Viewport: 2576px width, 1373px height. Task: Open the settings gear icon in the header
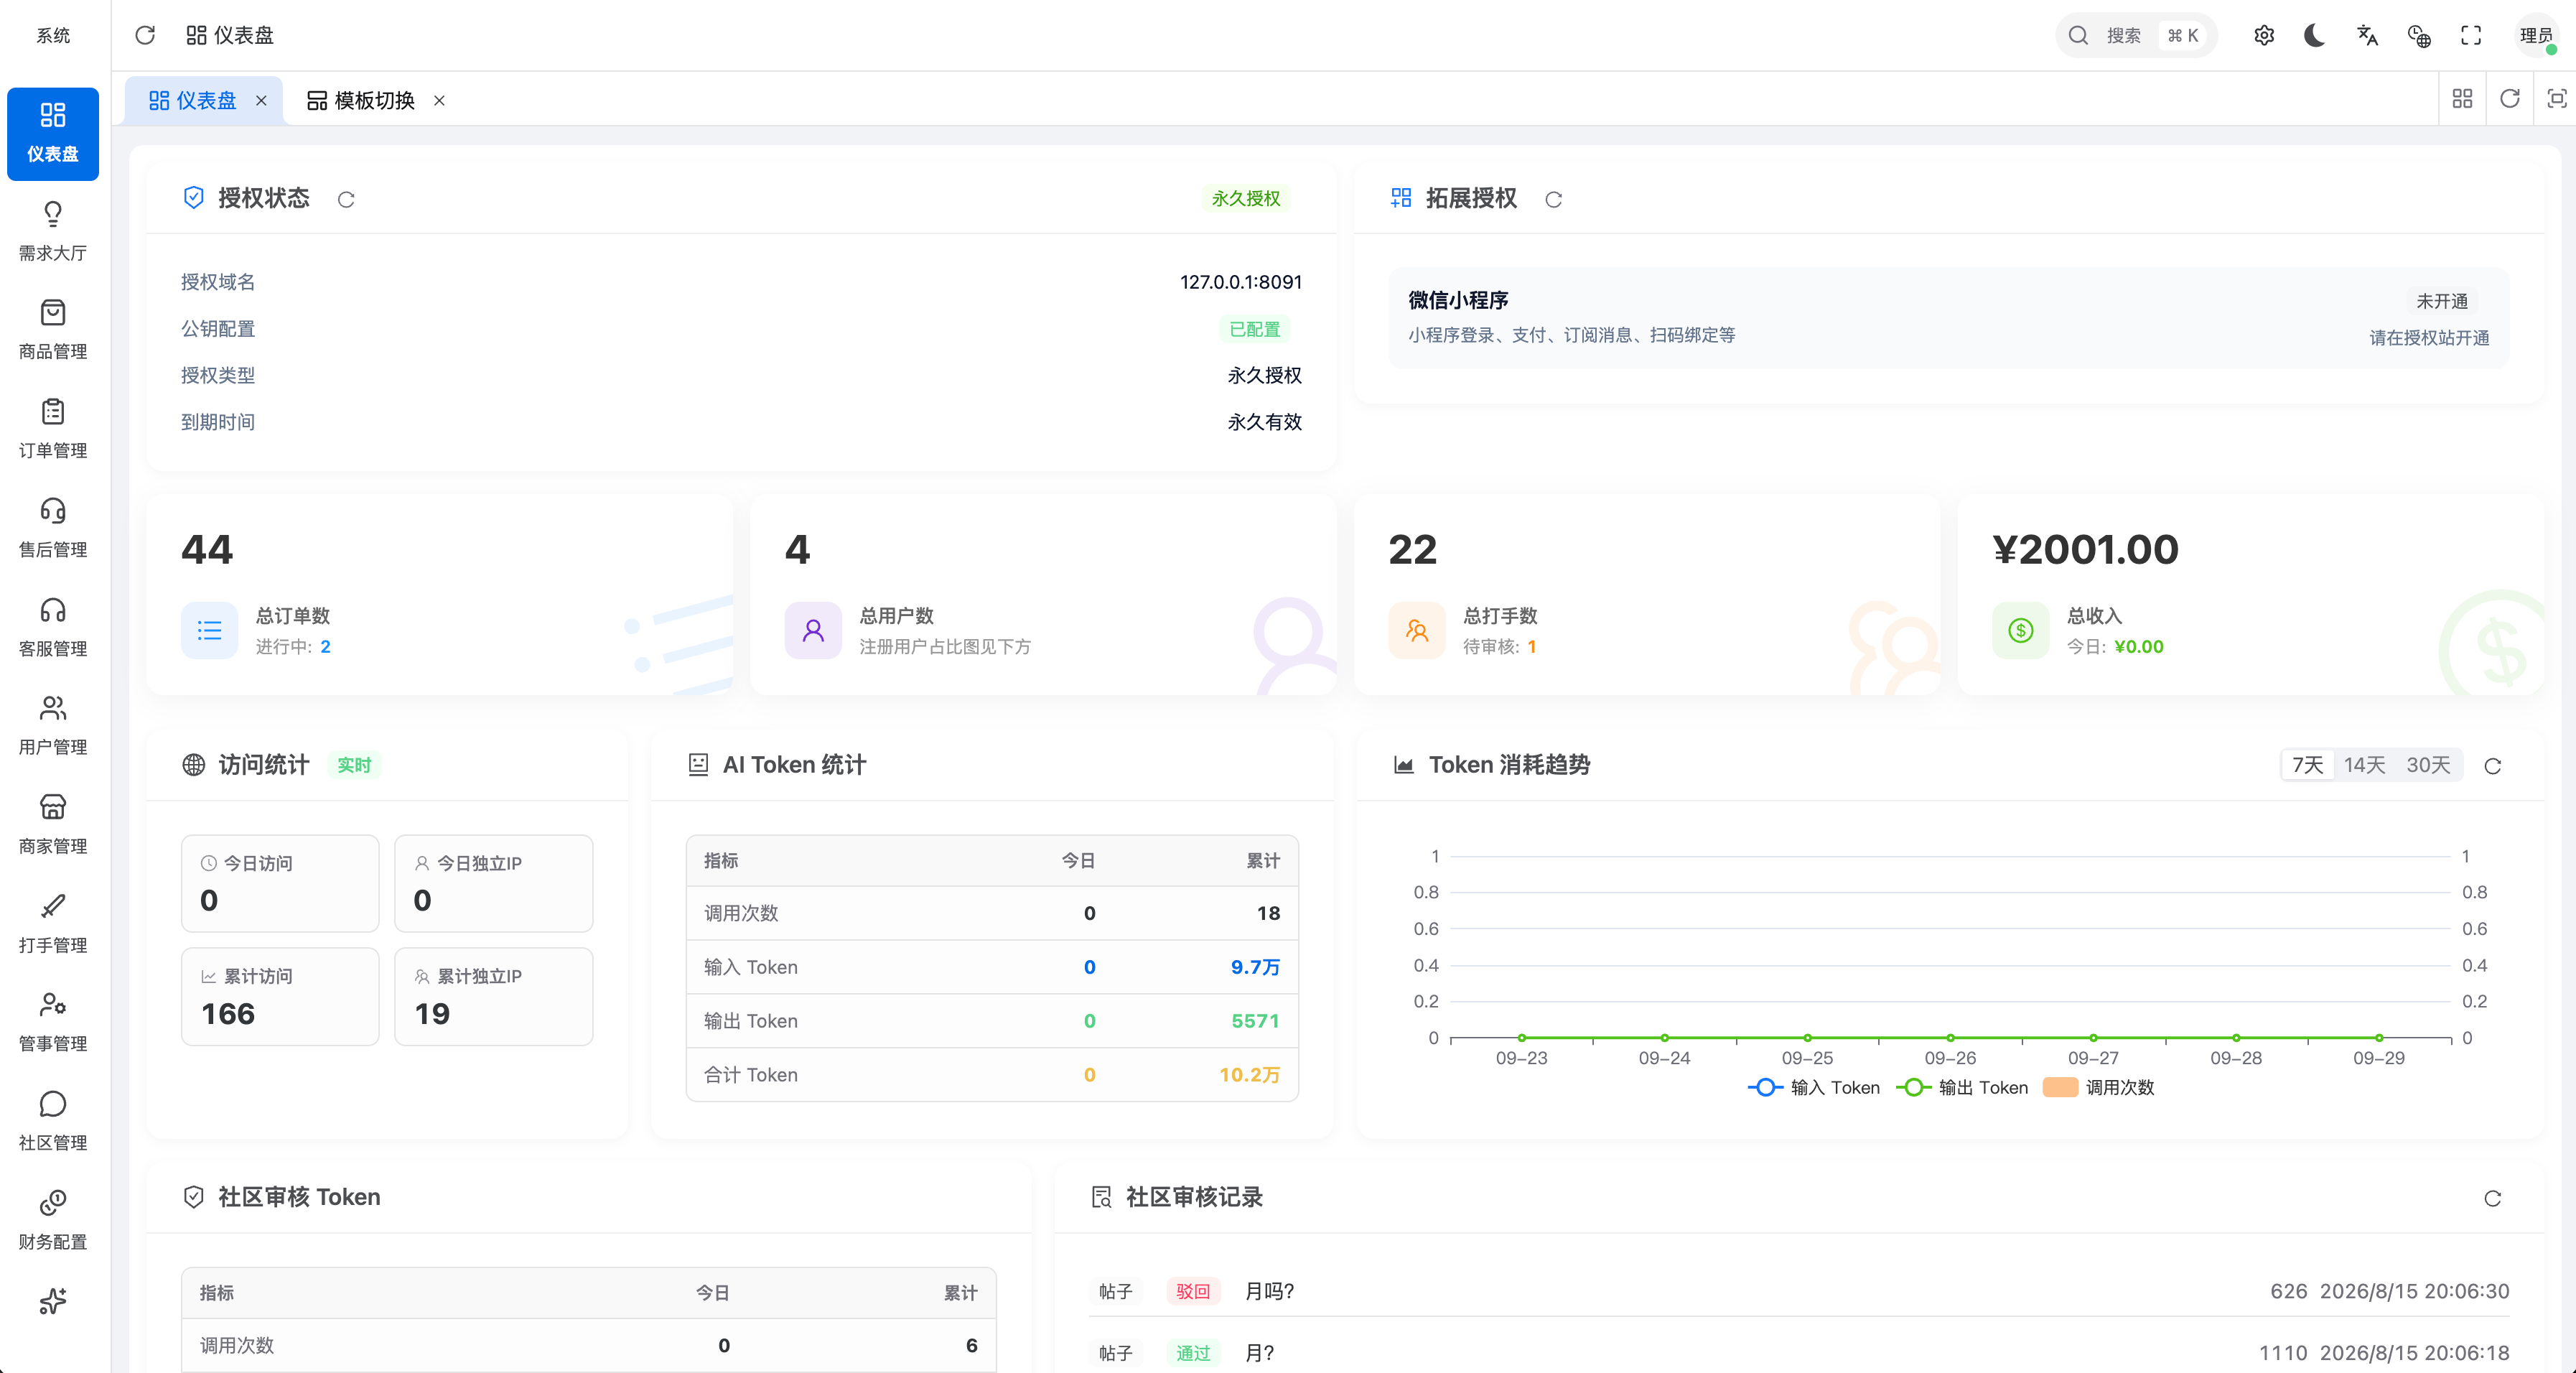click(x=2264, y=35)
